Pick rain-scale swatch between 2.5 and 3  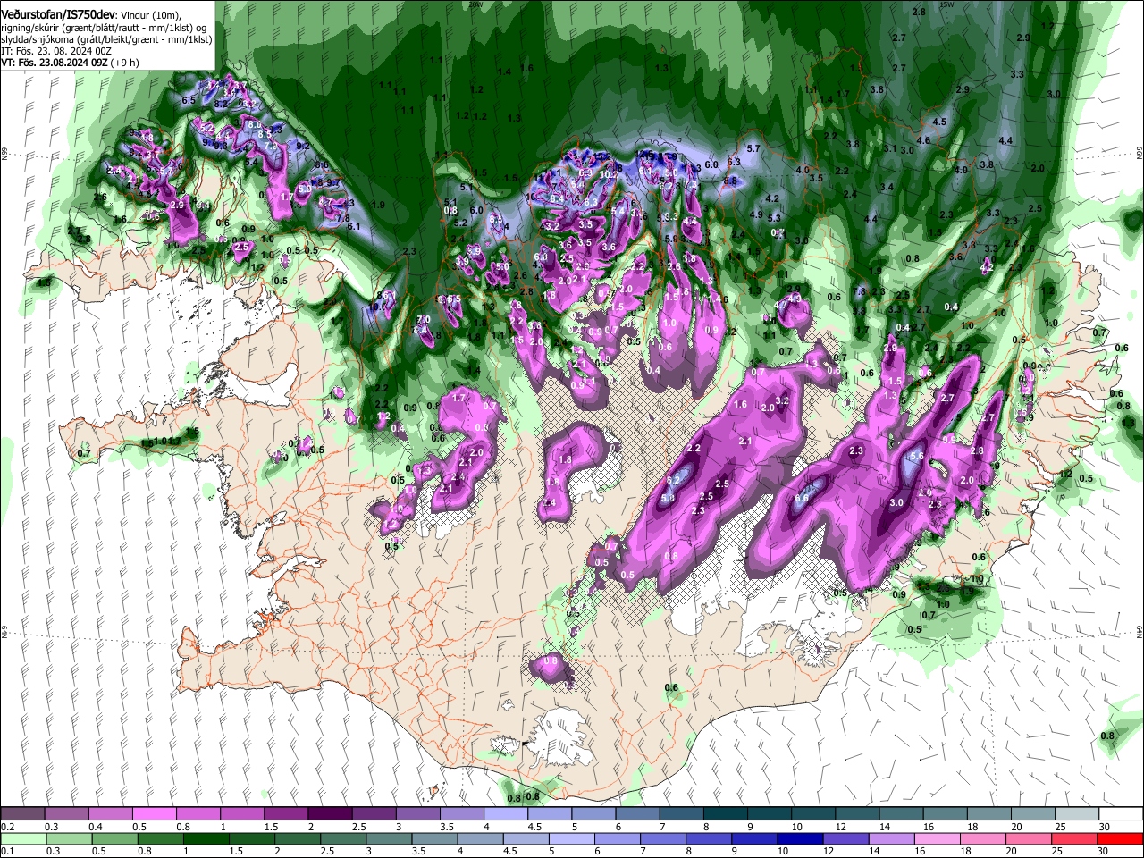[x=343, y=839]
